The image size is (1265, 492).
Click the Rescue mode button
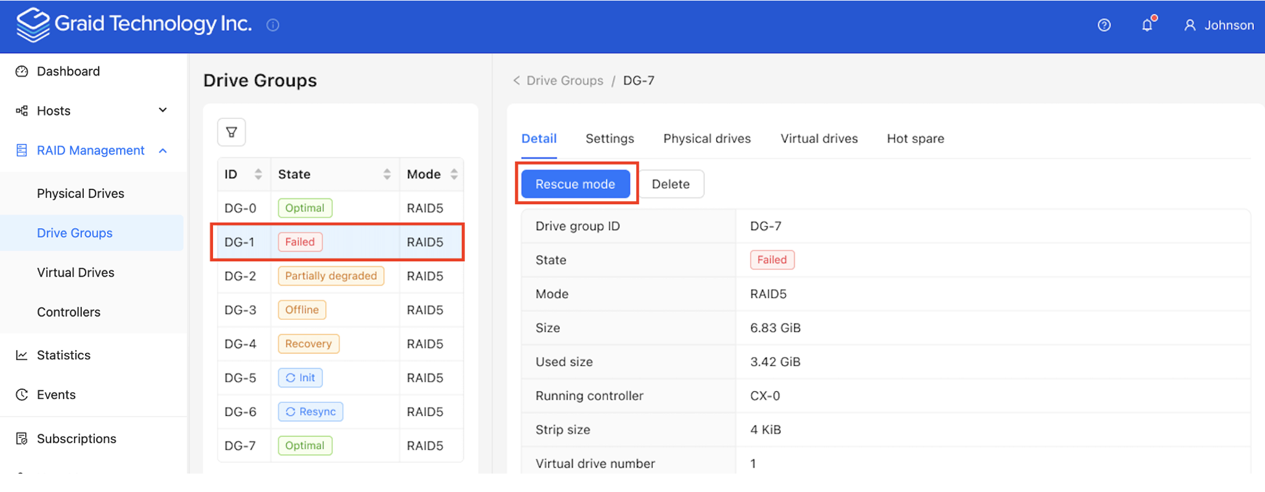pyautogui.click(x=575, y=184)
